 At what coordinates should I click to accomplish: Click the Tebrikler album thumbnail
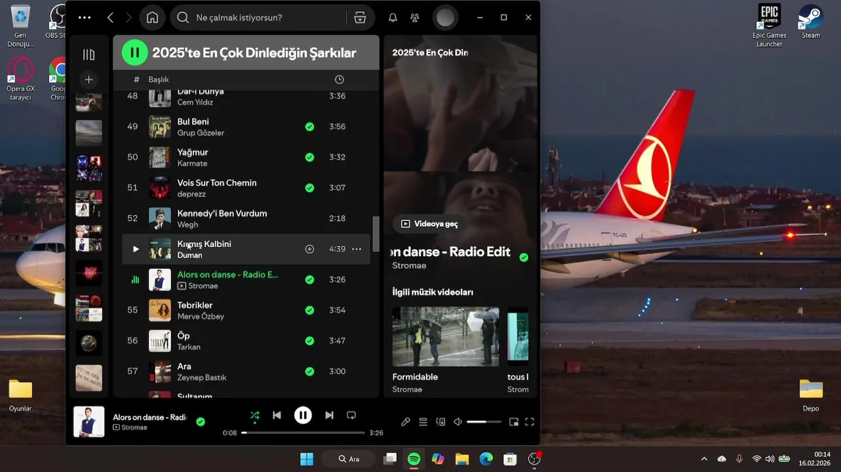[160, 310]
